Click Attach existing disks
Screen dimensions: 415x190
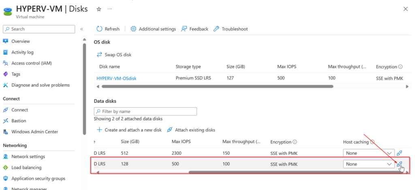[x=191, y=130]
